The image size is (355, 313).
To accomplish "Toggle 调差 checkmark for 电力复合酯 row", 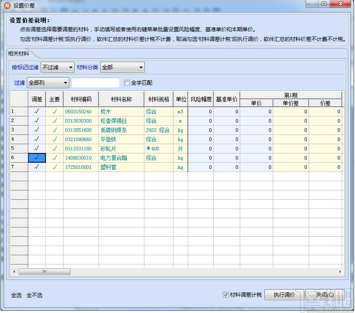I will 37,158.
